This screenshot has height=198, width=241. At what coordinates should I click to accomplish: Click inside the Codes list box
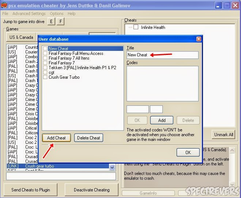[162, 83]
